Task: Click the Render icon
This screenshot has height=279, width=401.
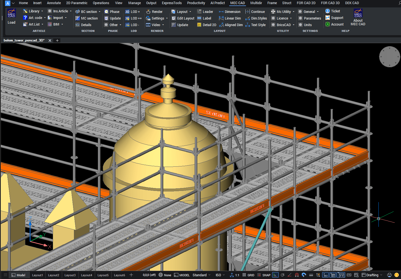Action: (148, 12)
